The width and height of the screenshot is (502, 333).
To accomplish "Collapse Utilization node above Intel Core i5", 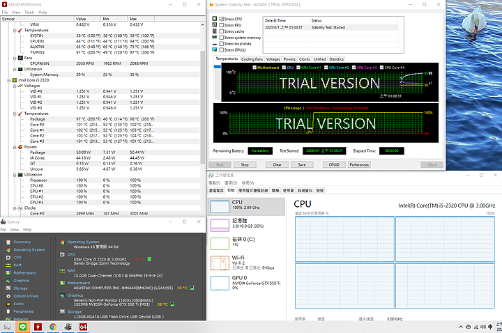I will (x=15, y=69).
